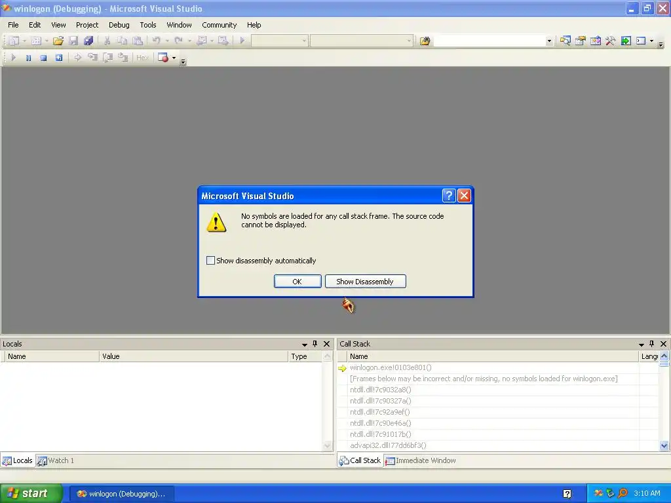Click the Step Over icon
The image size is (671, 503).
(108, 58)
